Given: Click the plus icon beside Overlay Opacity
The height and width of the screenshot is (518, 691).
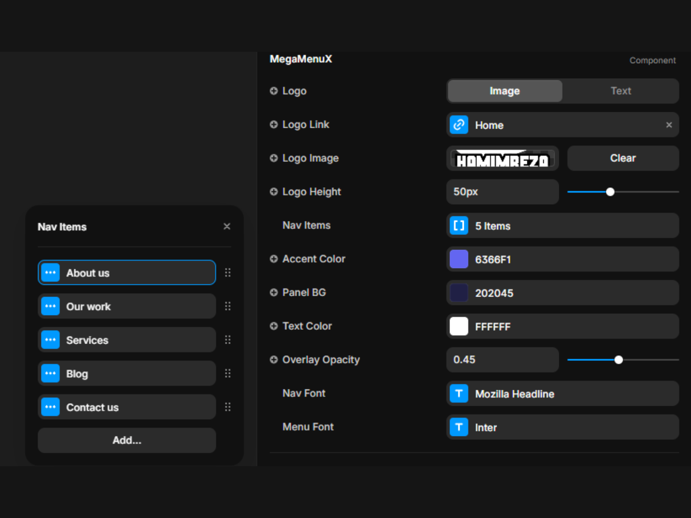Looking at the screenshot, I should tap(273, 360).
